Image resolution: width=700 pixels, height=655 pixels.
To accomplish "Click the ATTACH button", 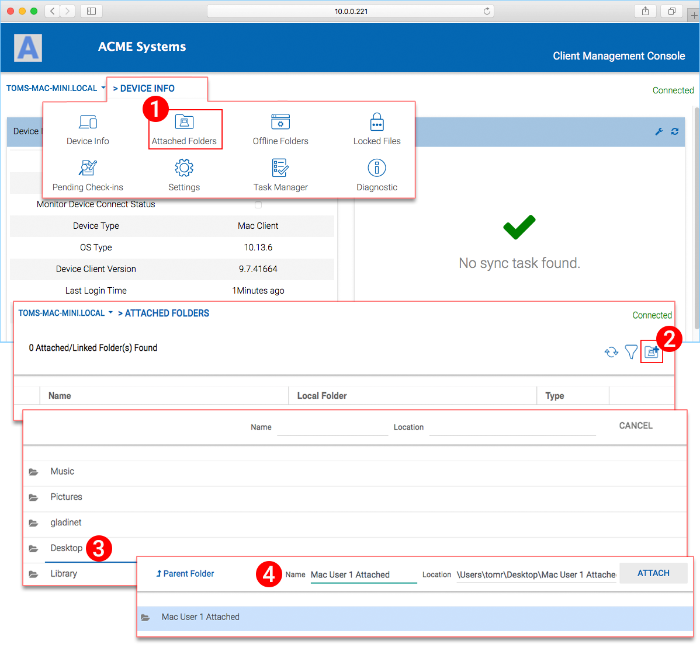I will click(653, 573).
